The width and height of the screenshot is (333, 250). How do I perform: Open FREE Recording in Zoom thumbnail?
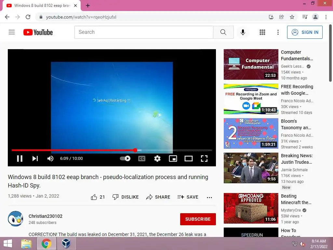pos(251,99)
